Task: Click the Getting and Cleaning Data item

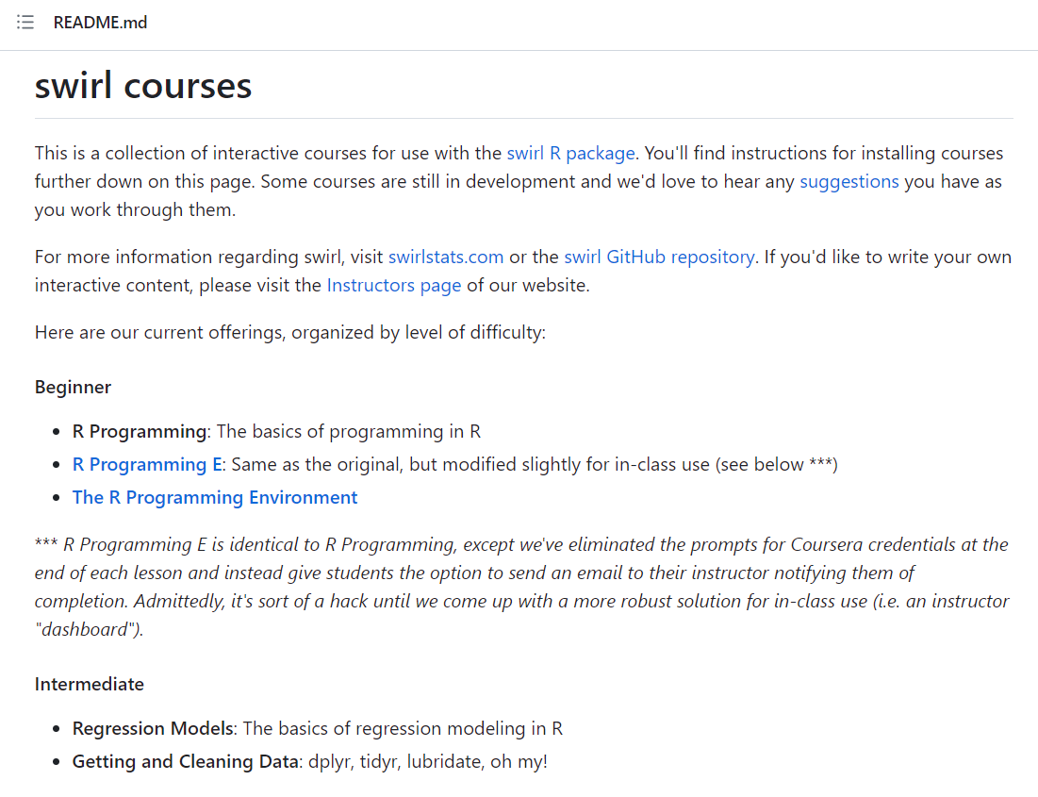Action: tap(186, 762)
